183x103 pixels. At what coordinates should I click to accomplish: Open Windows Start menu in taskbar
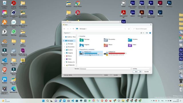[43, 101]
